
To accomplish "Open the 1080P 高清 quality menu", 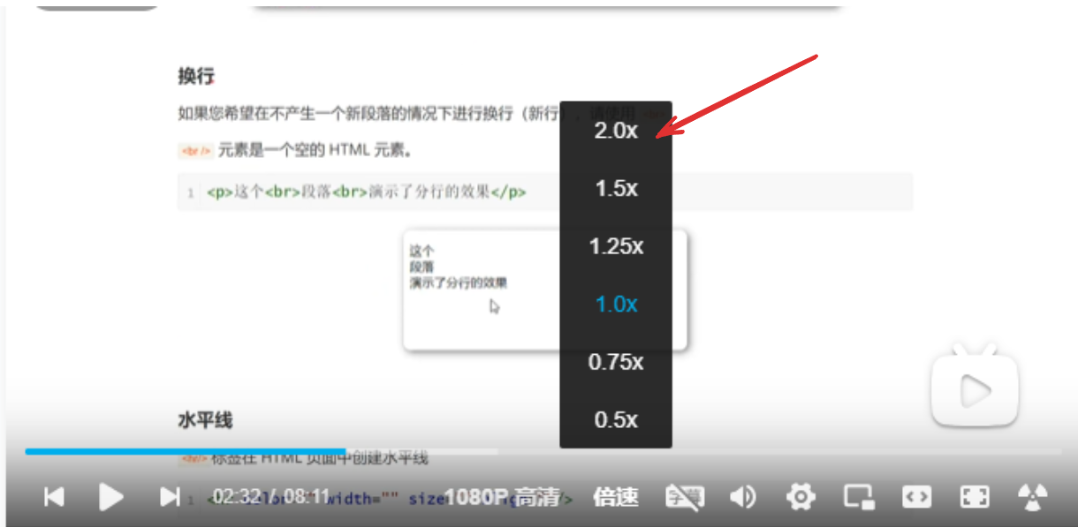I will tap(503, 498).
